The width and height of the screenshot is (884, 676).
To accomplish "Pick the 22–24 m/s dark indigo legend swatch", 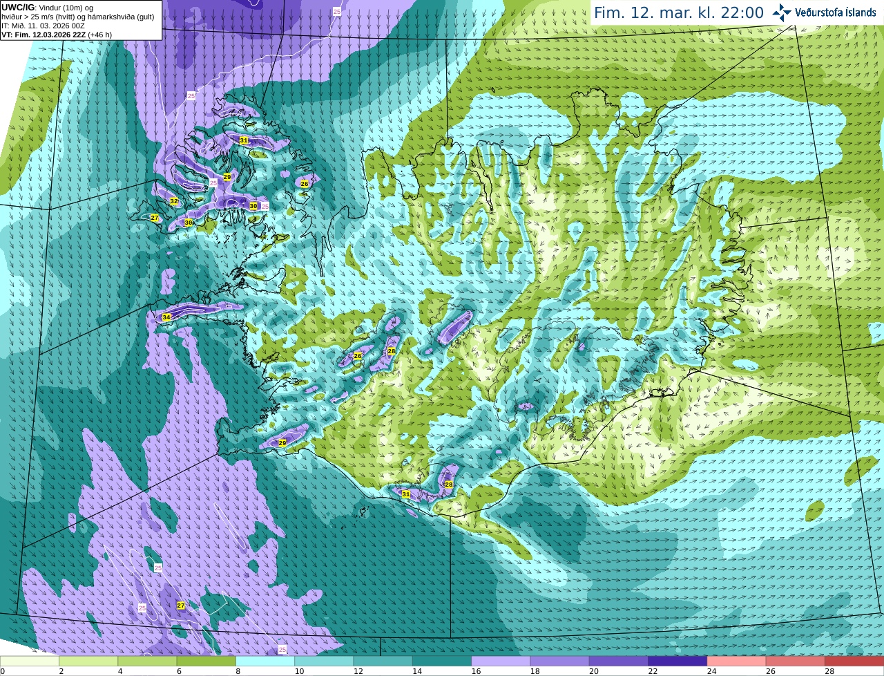I will pos(678,661).
